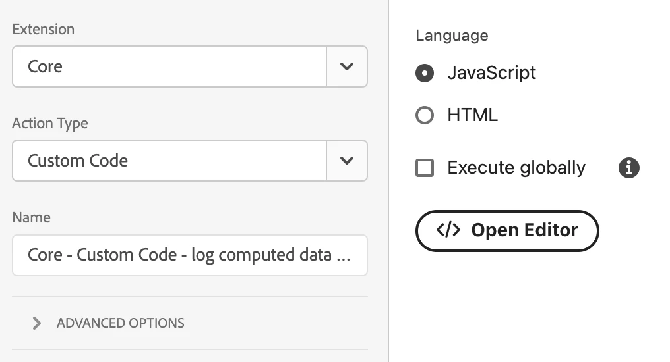This screenshot has width=670, height=362.
Task: Enable the Execute globally checkbox
Action: [425, 168]
